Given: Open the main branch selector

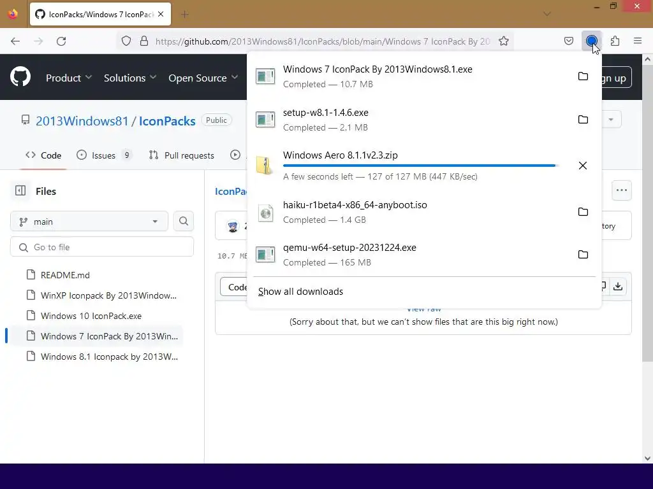Looking at the screenshot, I should coord(89,221).
